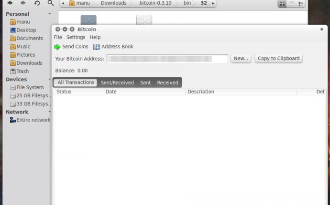The height and width of the screenshot is (205, 330).
Task: Select Sent tab
Action: click(x=145, y=82)
